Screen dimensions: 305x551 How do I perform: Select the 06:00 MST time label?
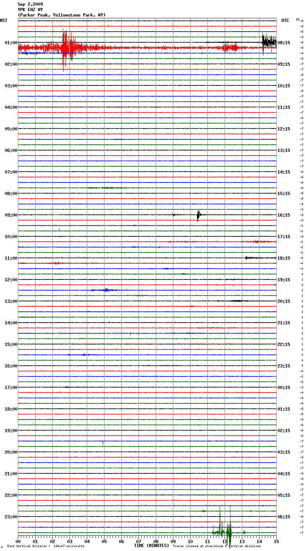(11, 151)
